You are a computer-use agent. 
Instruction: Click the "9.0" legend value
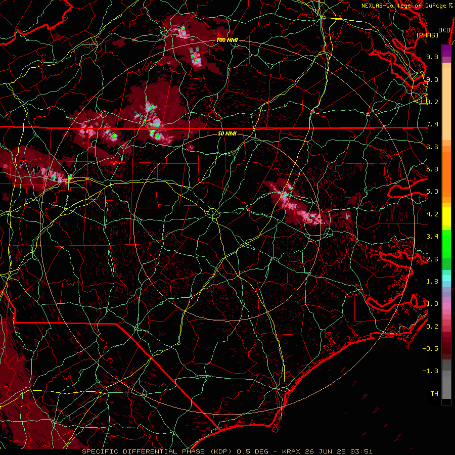pos(432,79)
